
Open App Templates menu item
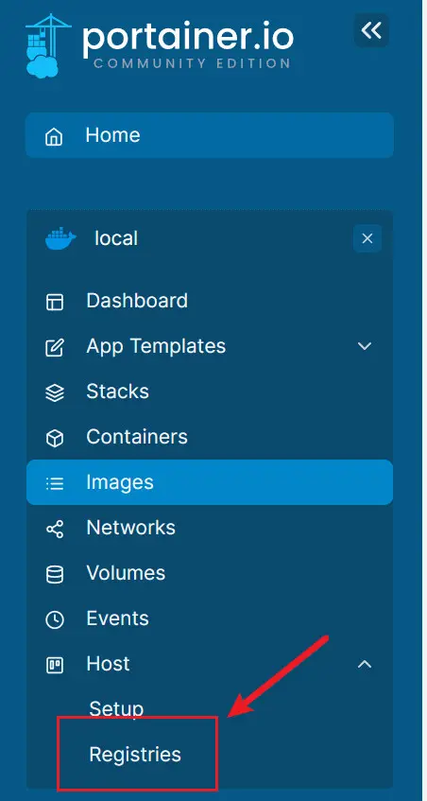pyautogui.click(x=210, y=346)
